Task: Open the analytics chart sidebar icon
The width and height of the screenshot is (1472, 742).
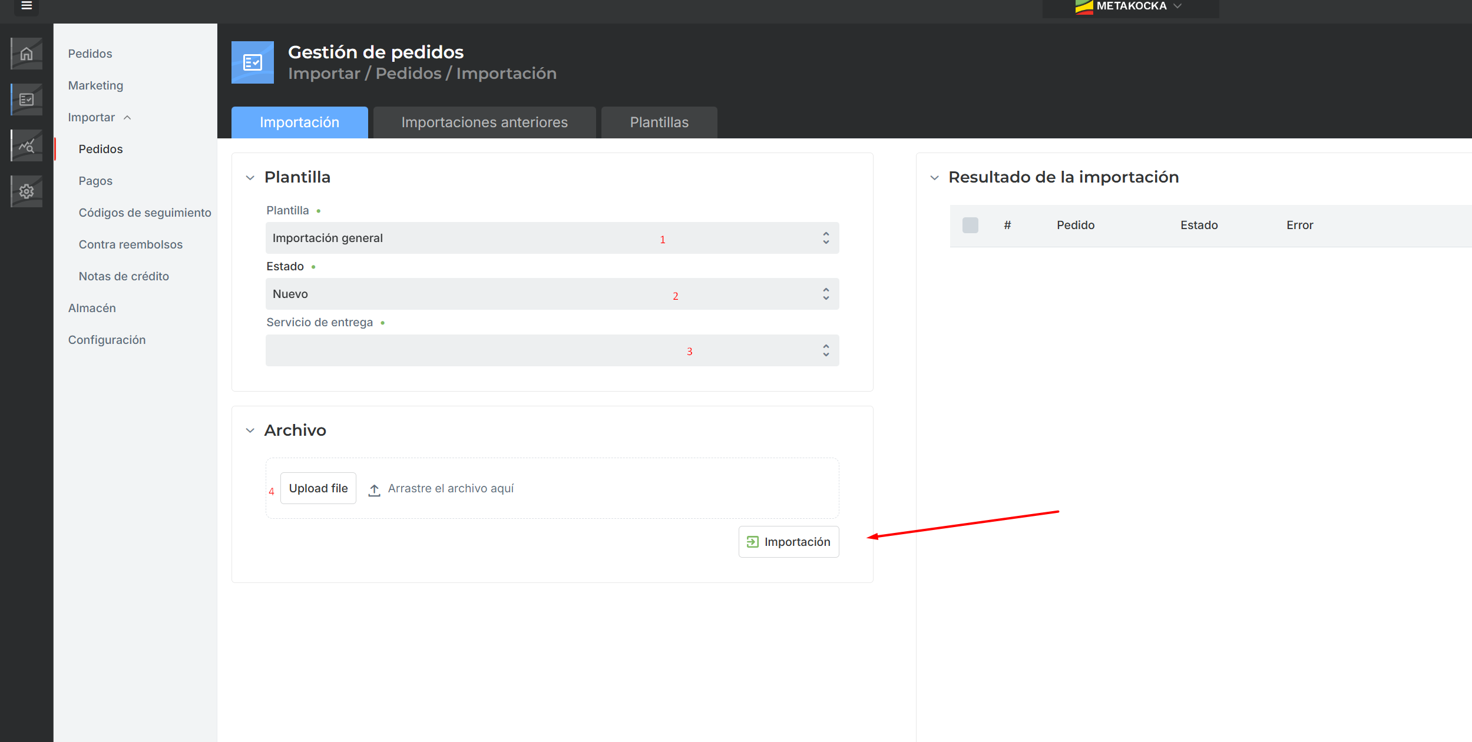Action: pyautogui.click(x=27, y=145)
